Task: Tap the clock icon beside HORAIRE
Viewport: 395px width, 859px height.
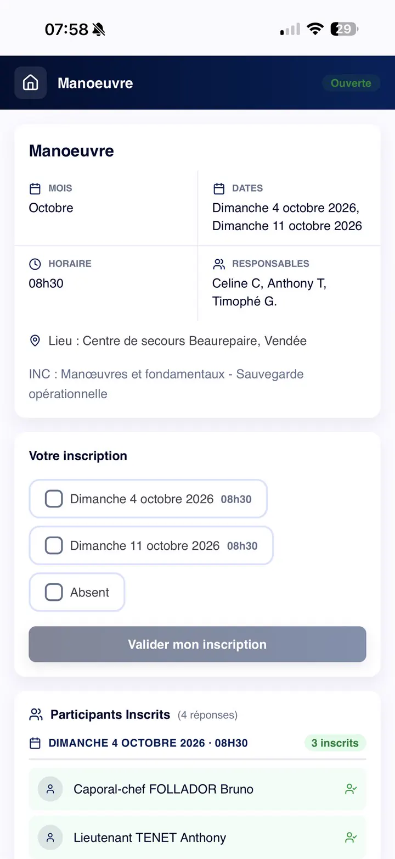Action: [35, 264]
